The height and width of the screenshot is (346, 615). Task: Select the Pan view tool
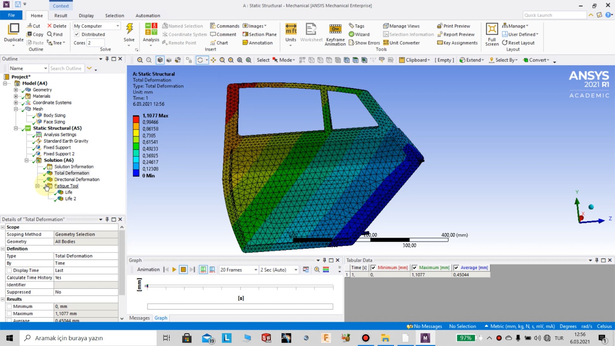coord(213,60)
